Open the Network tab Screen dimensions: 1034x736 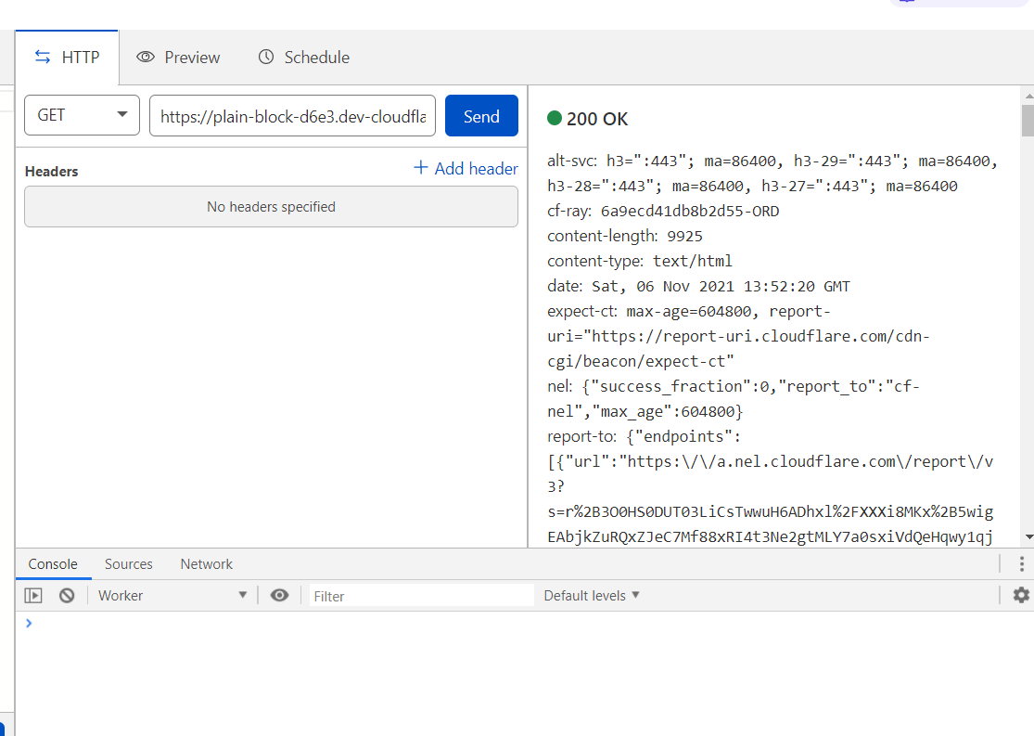(206, 563)
